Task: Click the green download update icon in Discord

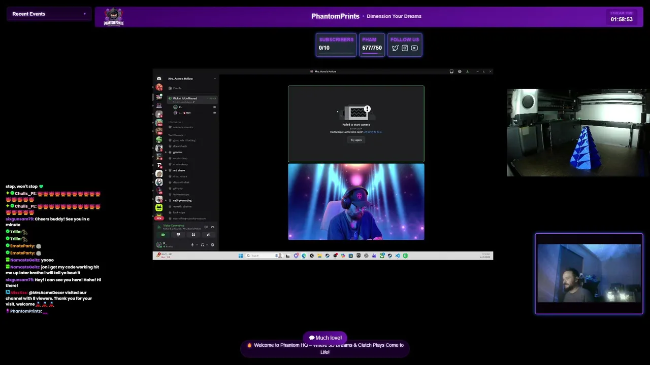Action: click(x=468, y=71)
